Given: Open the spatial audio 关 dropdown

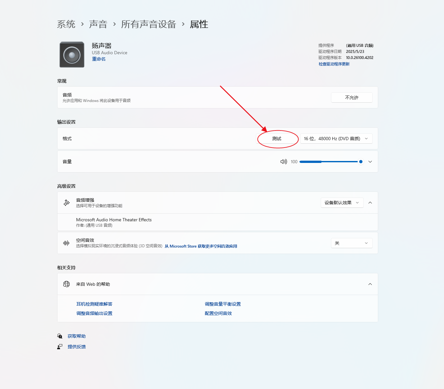Looking at the screenshot, I should (352, 243).
